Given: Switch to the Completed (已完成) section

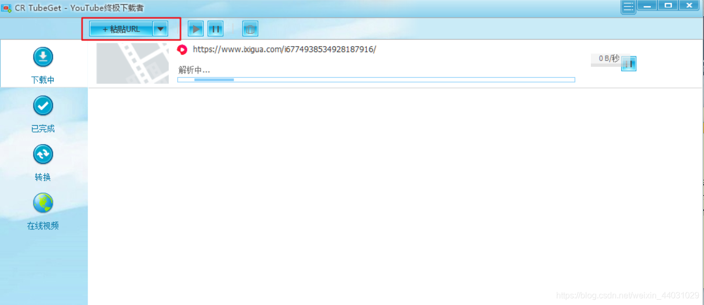Looking at the screenshot, I should click(x=43, y=114).
